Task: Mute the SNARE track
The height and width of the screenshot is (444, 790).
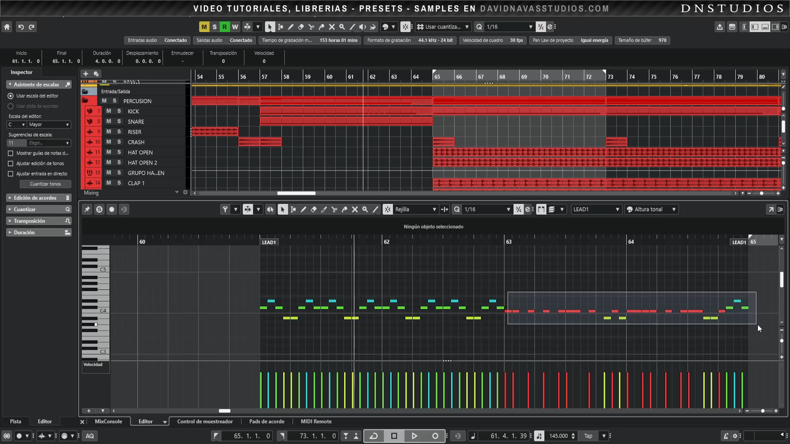Action: pos(109,121)
